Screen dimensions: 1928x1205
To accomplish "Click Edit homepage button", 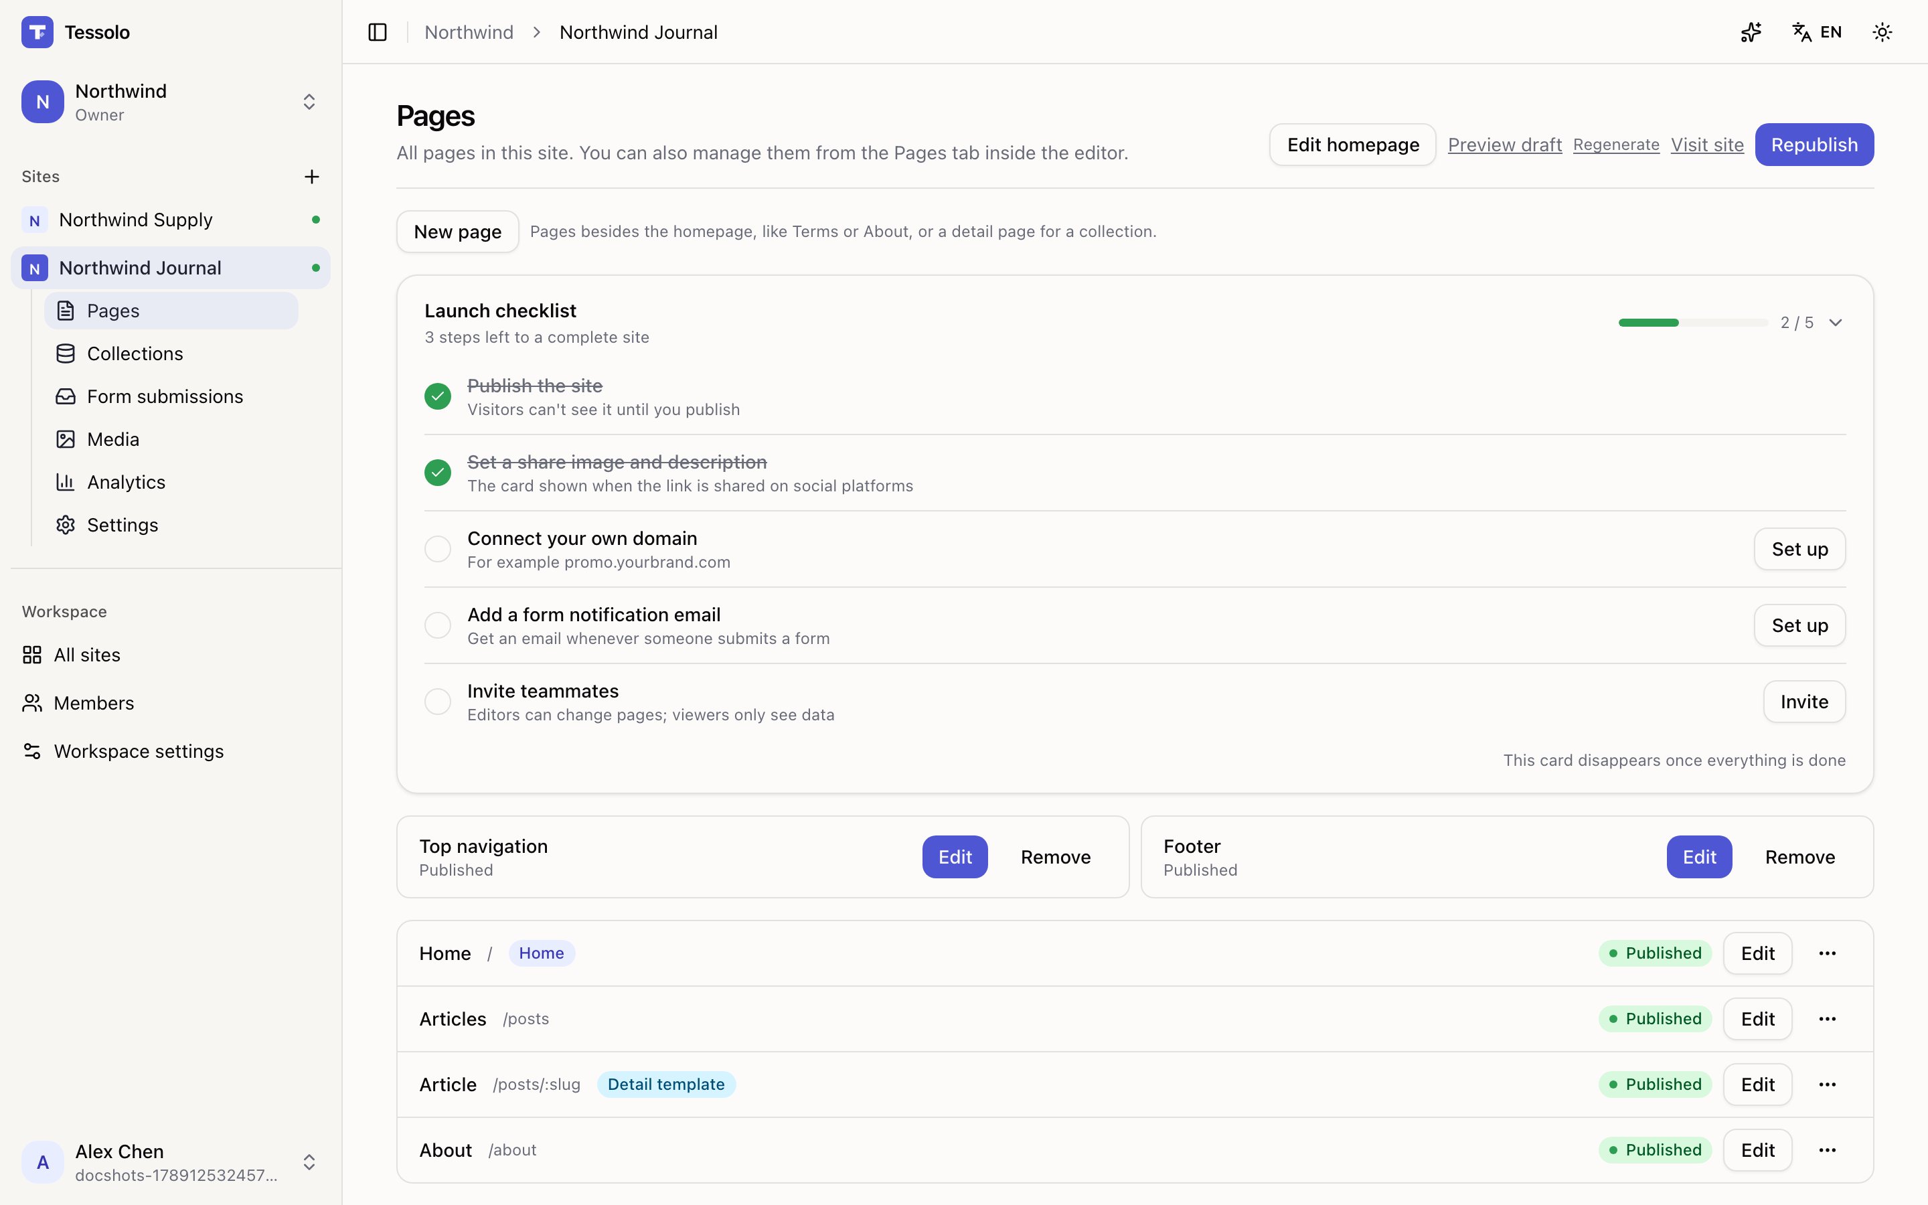I will [x=1352, y=144].
